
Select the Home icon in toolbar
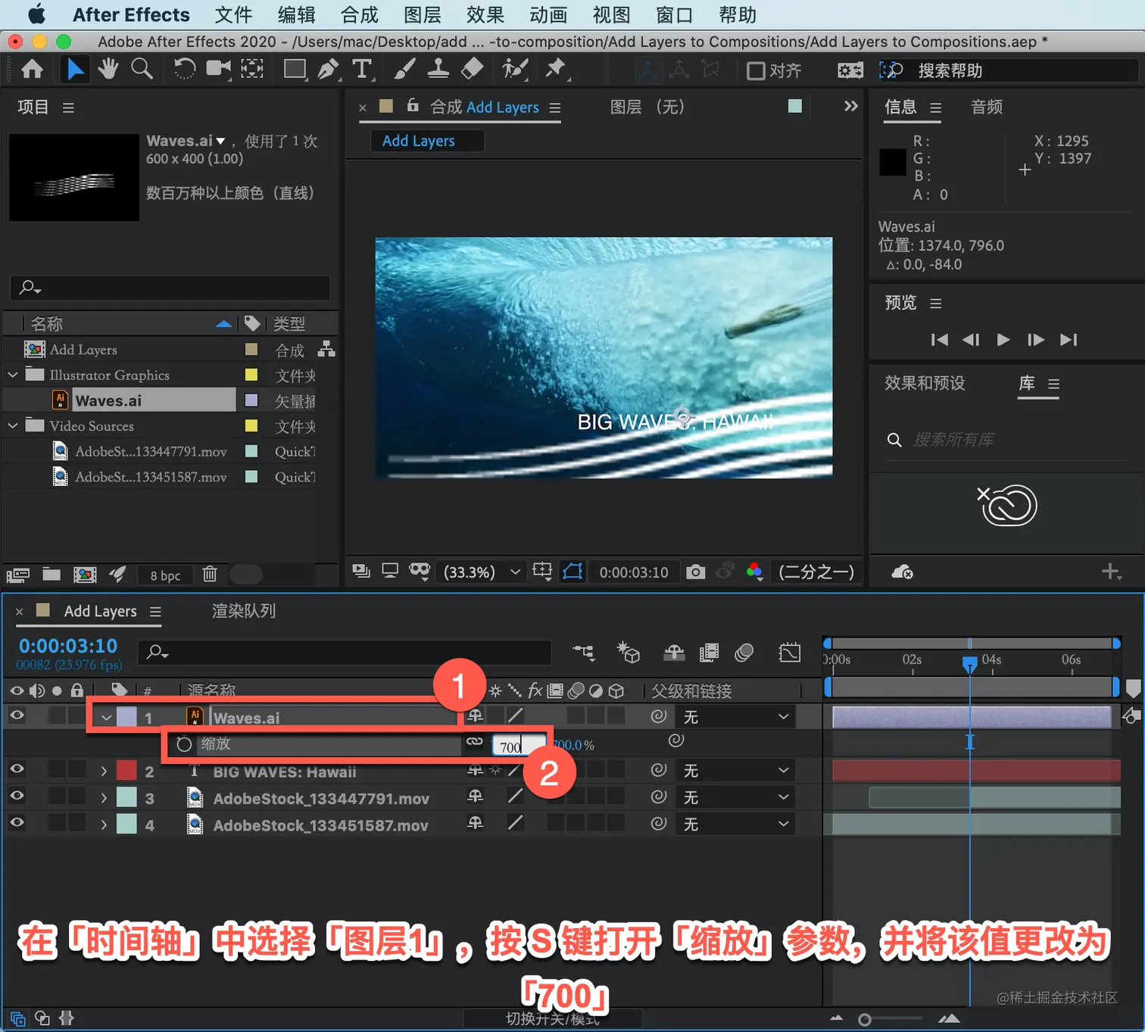tap(32, 70)
